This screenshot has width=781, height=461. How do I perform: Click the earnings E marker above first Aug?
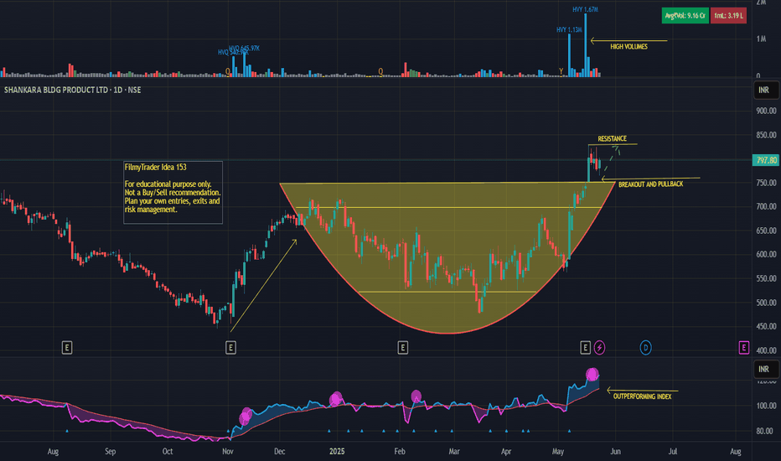tap(67, 347)
